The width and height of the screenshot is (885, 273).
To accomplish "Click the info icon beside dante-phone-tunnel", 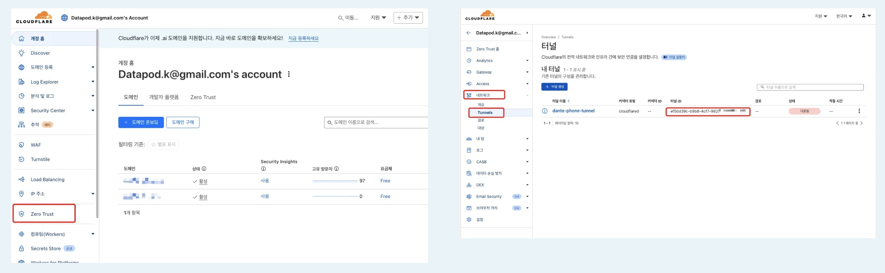I will pos(545,111).
